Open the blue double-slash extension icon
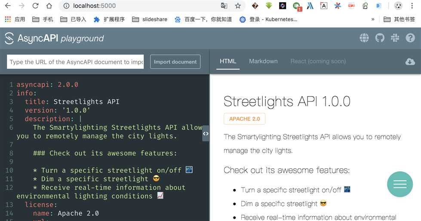The width and height of the screenshot is (421, 221). [310, 6]
